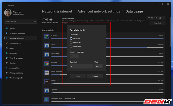Open the Unit MB dropdown
Image resolution: width=173 pixels, height=106 pixels.
(99, 66)
